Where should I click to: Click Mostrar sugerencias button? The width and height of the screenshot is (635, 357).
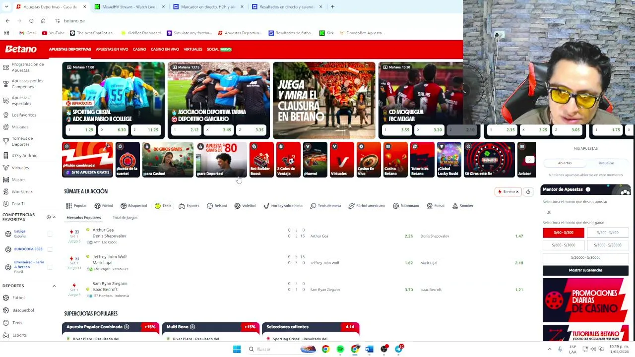pyautogui.click(x=585, y=270)
